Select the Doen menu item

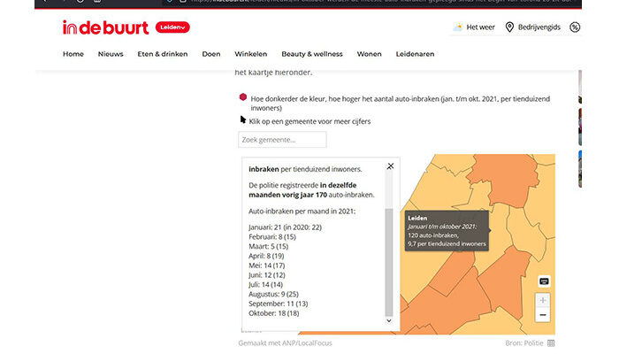[211, 54]
